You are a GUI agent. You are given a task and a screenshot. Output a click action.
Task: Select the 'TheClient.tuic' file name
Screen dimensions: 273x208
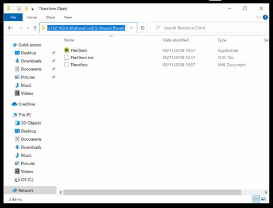click(82, 57)
